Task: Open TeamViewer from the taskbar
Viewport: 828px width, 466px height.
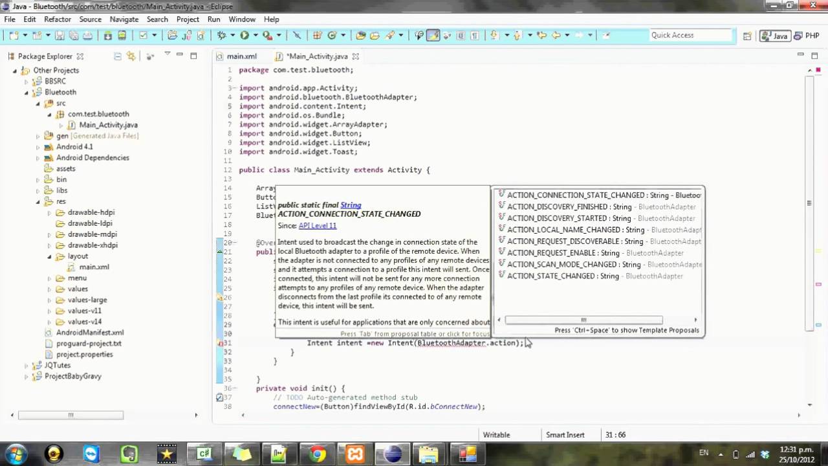Action: (x=91, y=454)
